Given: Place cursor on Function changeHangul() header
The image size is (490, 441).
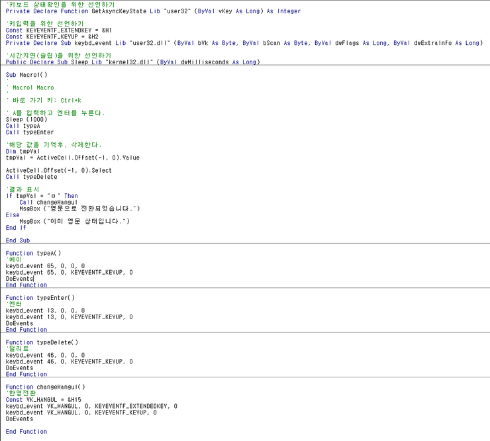Looking at the screenshot, I should (x=45, y=387).
